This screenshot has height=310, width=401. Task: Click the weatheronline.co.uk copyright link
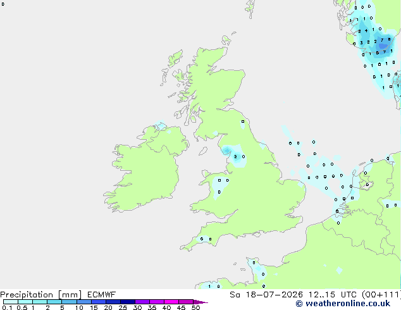[343, 304]
